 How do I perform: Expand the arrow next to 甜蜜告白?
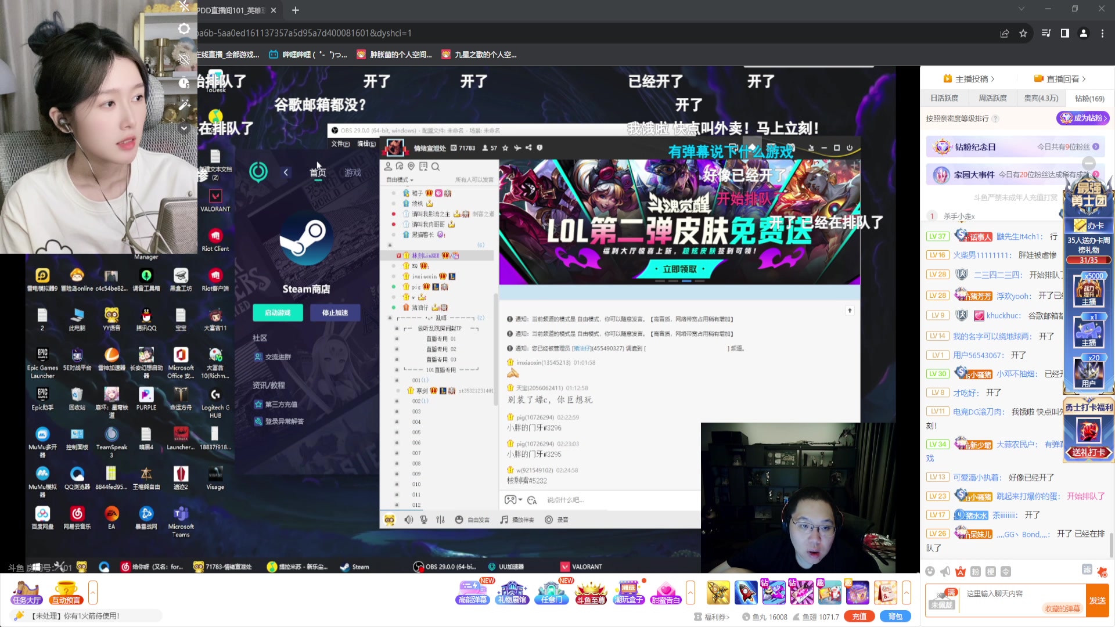(690, 593)
